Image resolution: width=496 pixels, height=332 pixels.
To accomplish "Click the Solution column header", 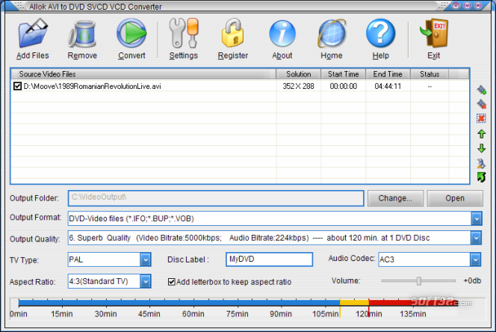I will click(x=299, y=74).
